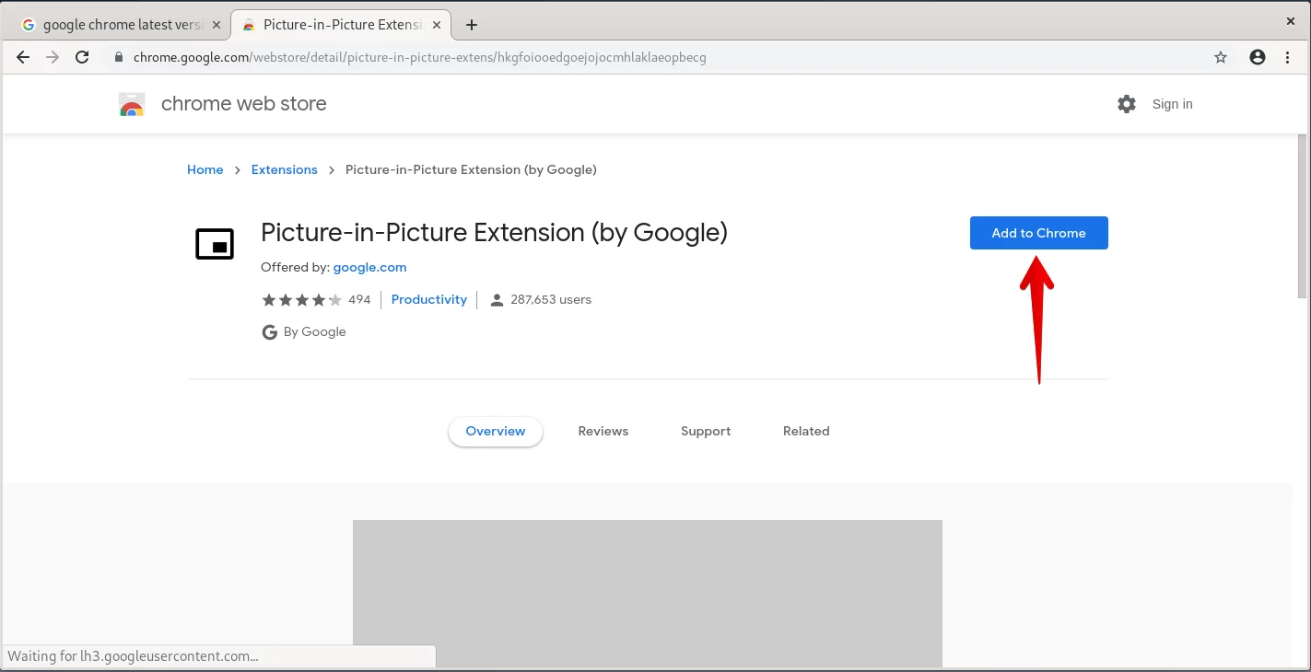
Task: Open the Support tab
Action: pyautogui.click(x=706, y=431)
